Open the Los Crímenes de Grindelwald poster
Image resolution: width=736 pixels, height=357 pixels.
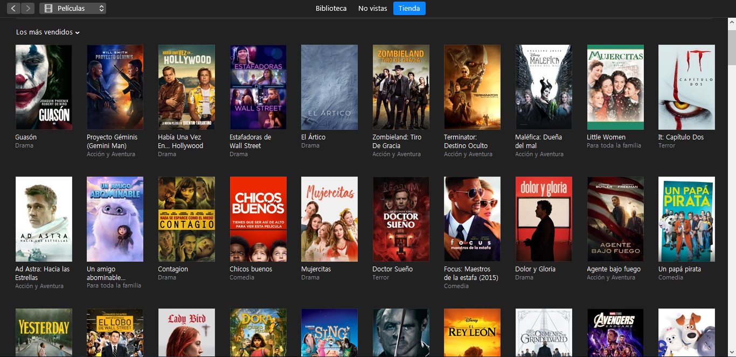pos(544,333)
